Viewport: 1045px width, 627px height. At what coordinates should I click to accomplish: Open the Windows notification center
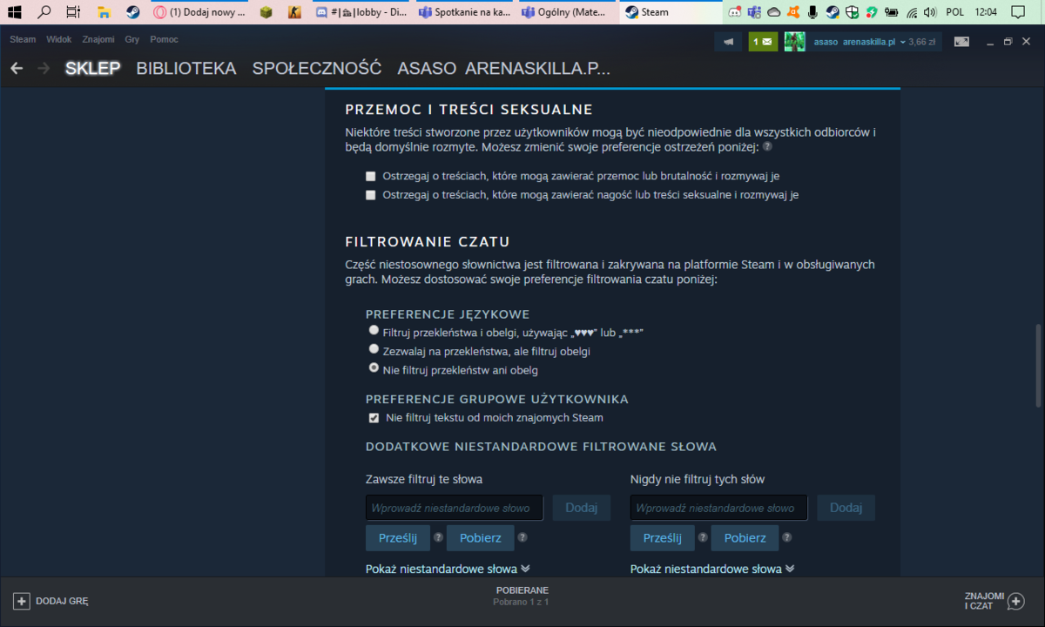[x=1016, y=12]
